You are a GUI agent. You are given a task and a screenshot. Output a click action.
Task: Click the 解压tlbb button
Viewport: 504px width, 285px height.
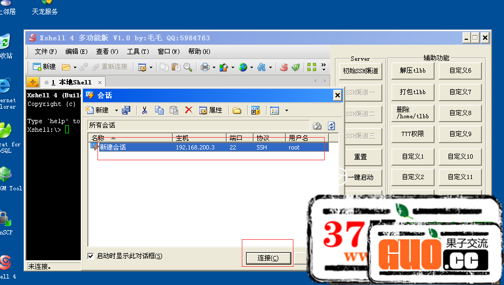click(412, 70)
